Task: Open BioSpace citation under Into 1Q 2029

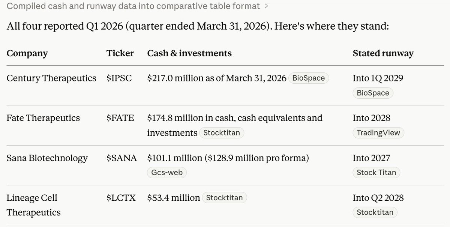Action: (373, 93)
